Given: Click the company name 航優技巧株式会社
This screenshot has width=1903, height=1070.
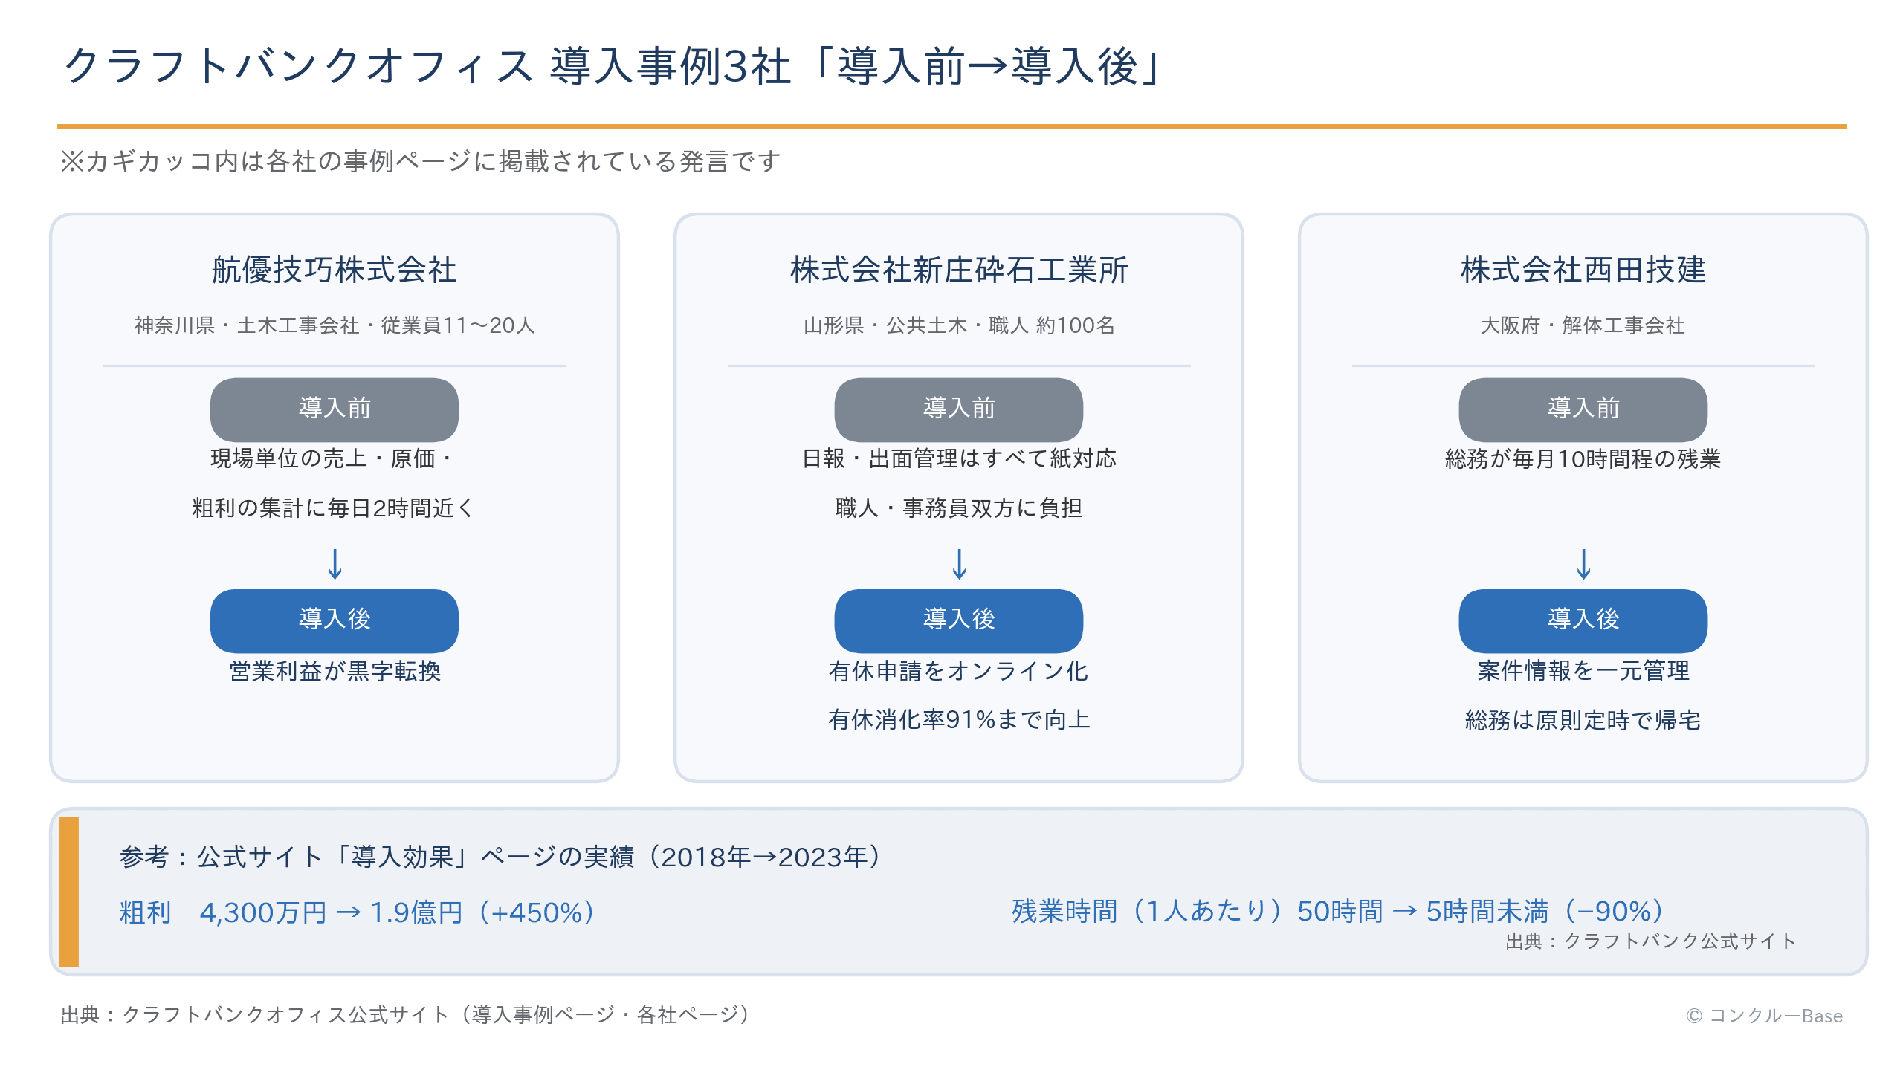Looking at the screenshot, I should pos(335,270).
